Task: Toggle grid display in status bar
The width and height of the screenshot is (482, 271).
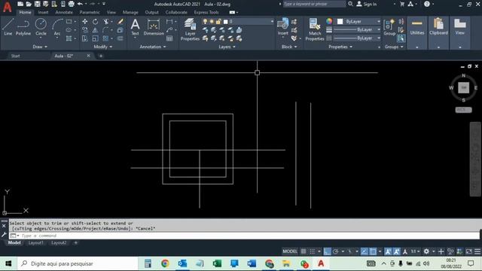Action: click(304, 251)
